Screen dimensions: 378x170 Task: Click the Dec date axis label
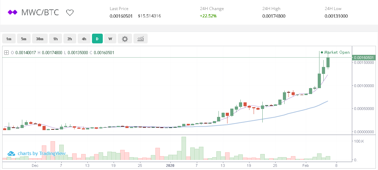click(35, 165)
